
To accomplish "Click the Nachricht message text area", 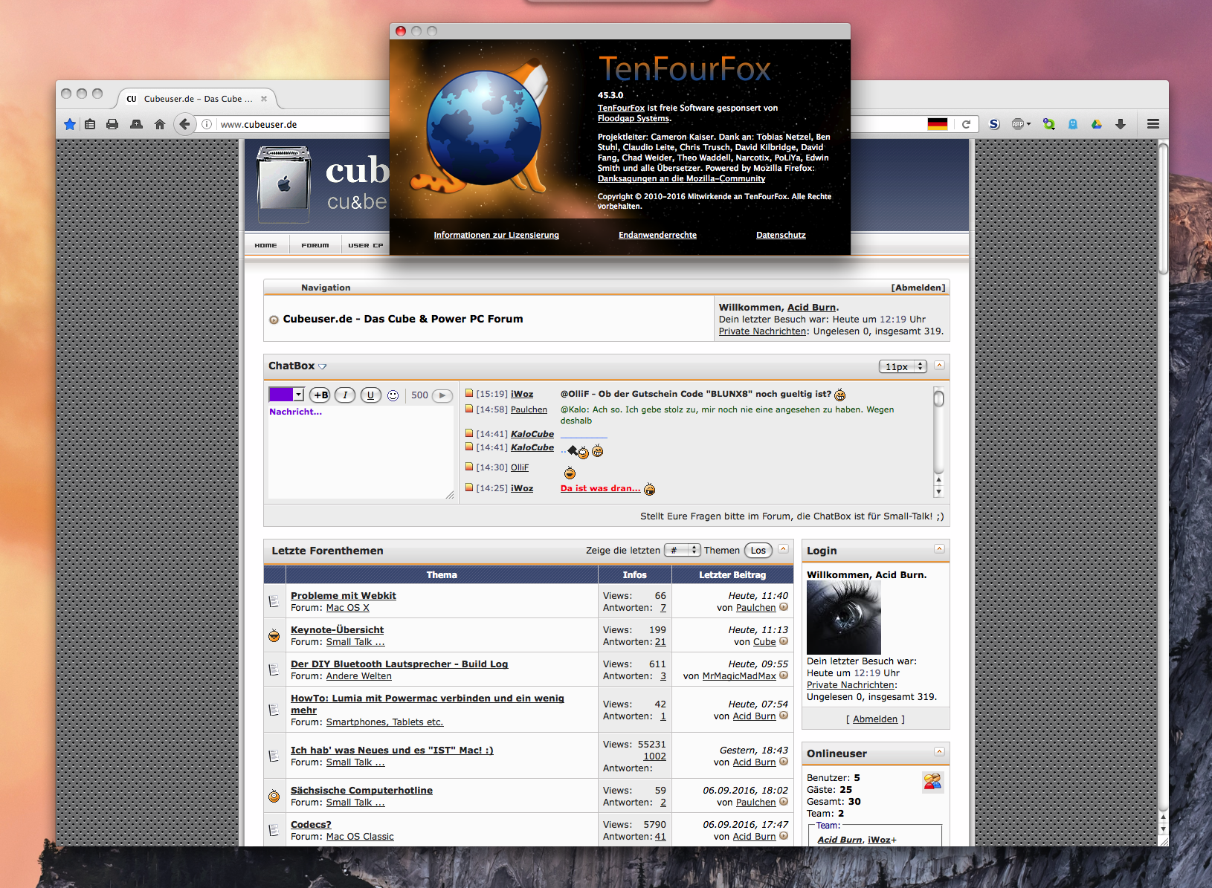I will tap(361, 452).
